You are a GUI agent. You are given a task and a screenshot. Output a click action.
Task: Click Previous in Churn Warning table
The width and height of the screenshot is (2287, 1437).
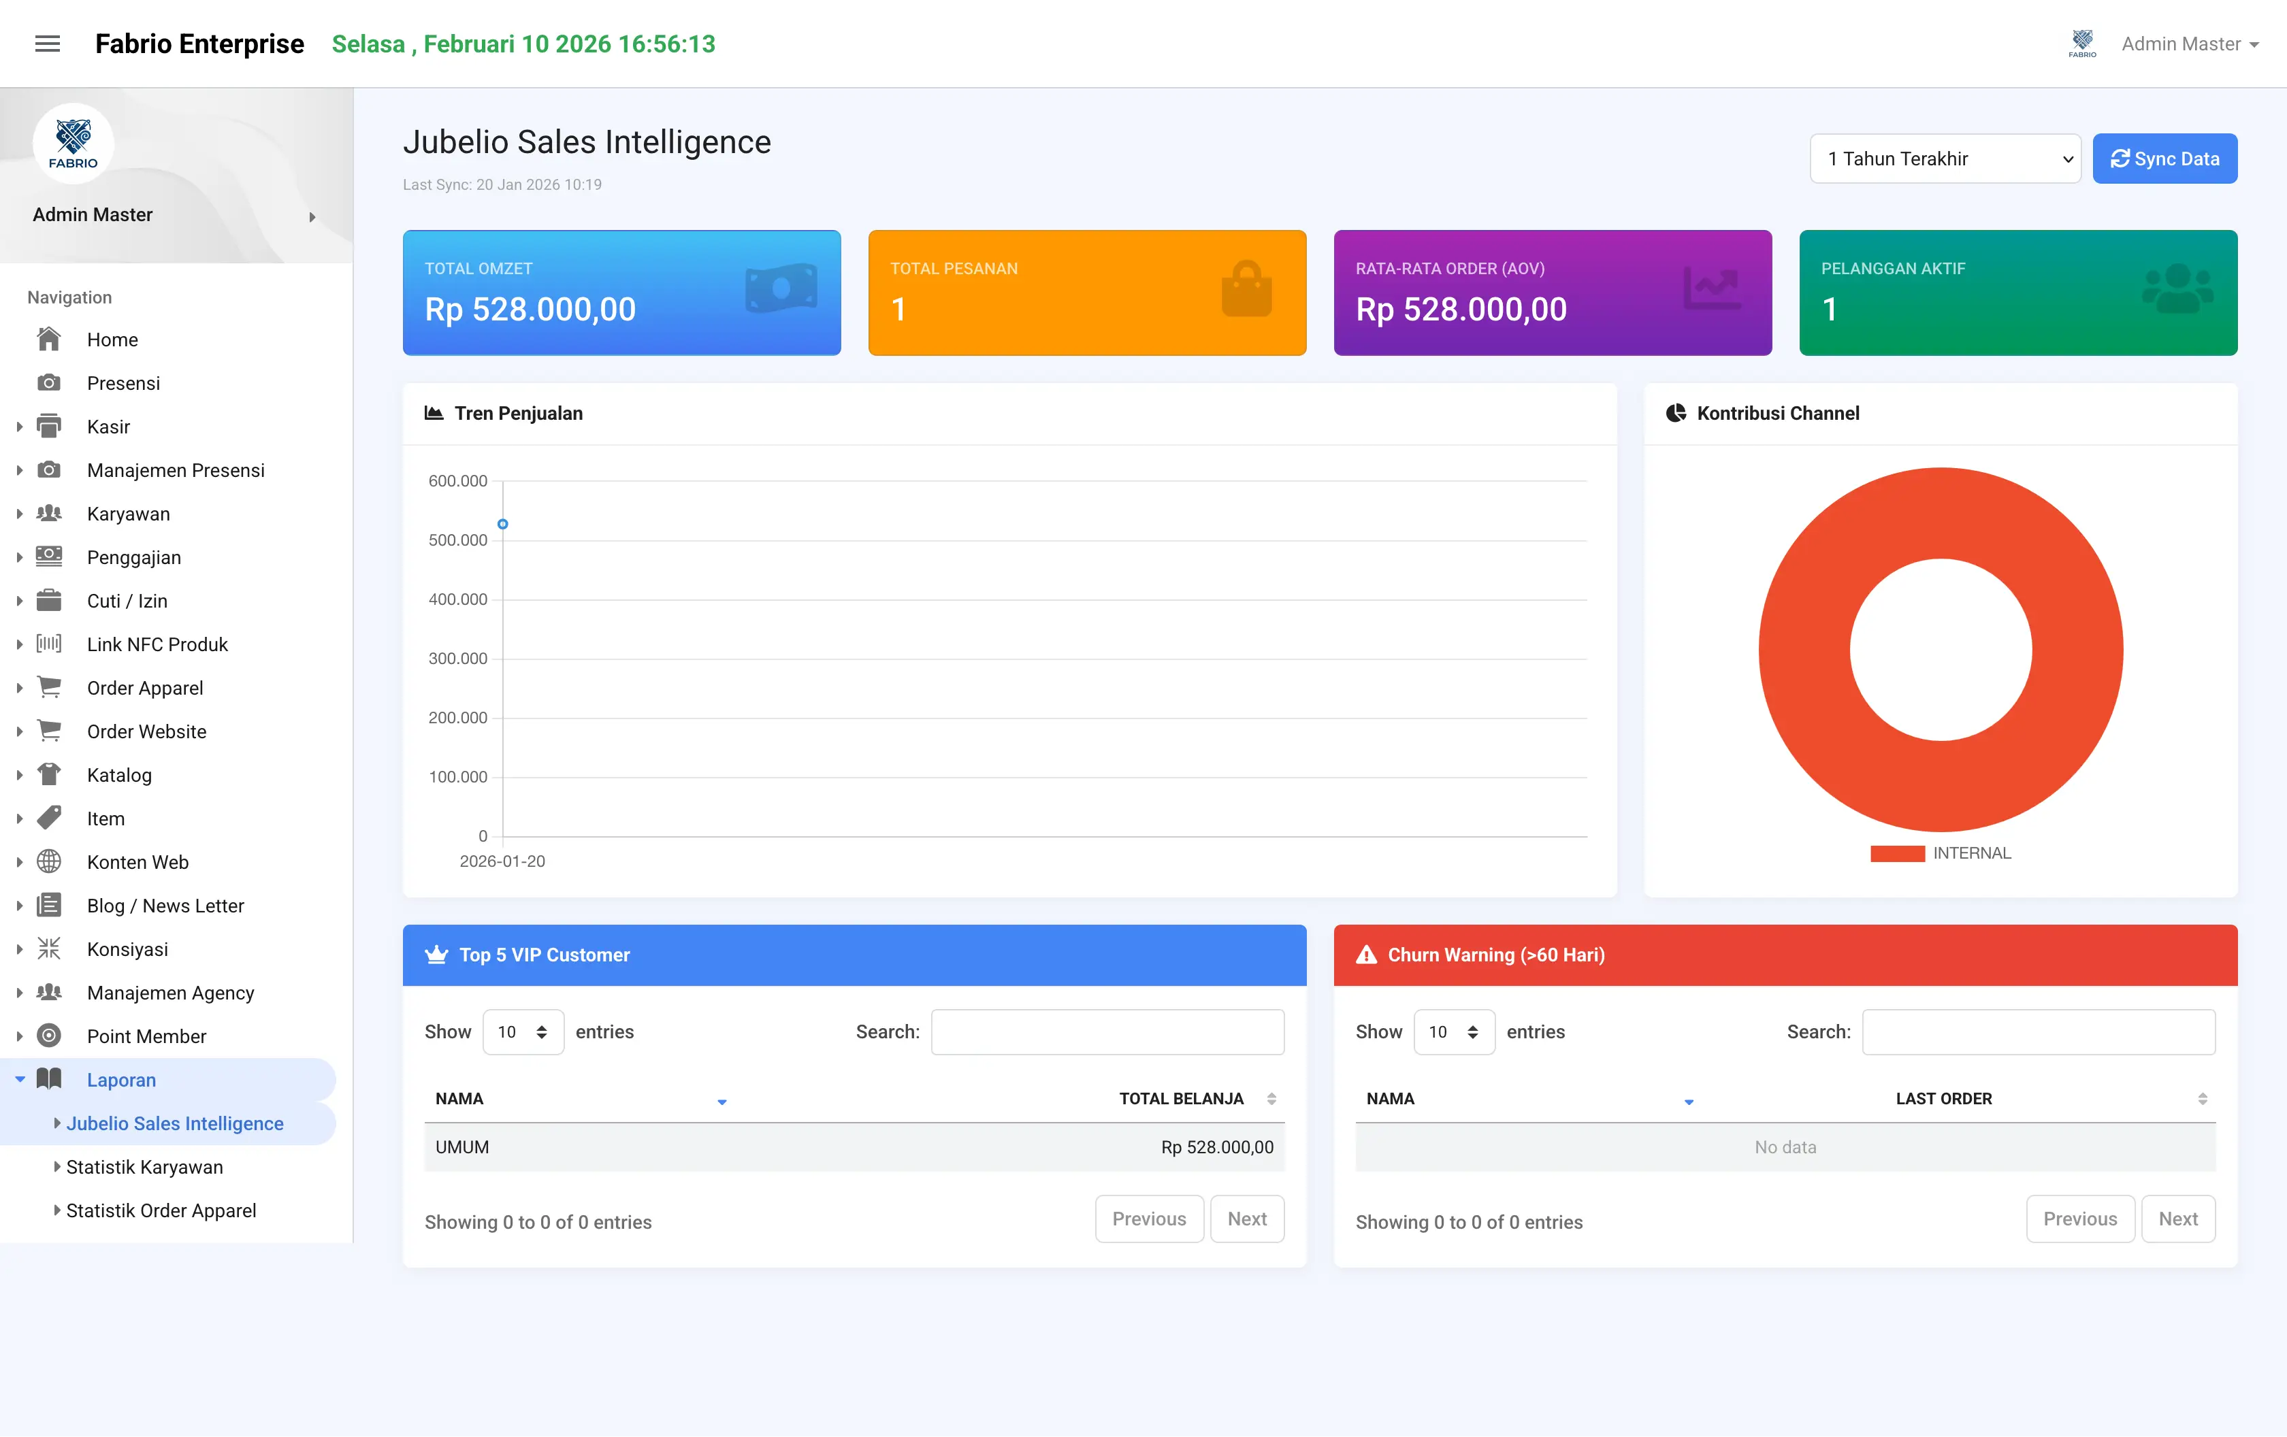coord(2080,1219)
